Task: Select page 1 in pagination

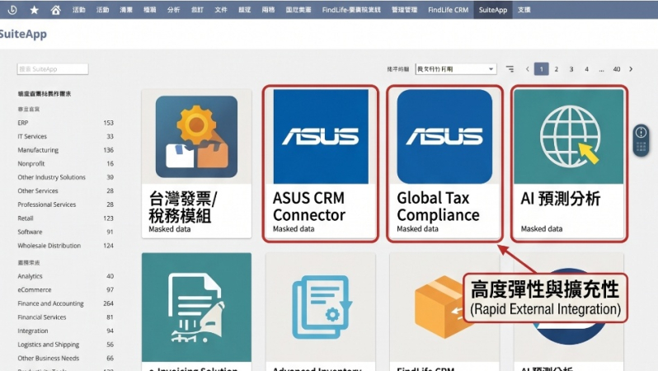Action: tap(542, 68)
